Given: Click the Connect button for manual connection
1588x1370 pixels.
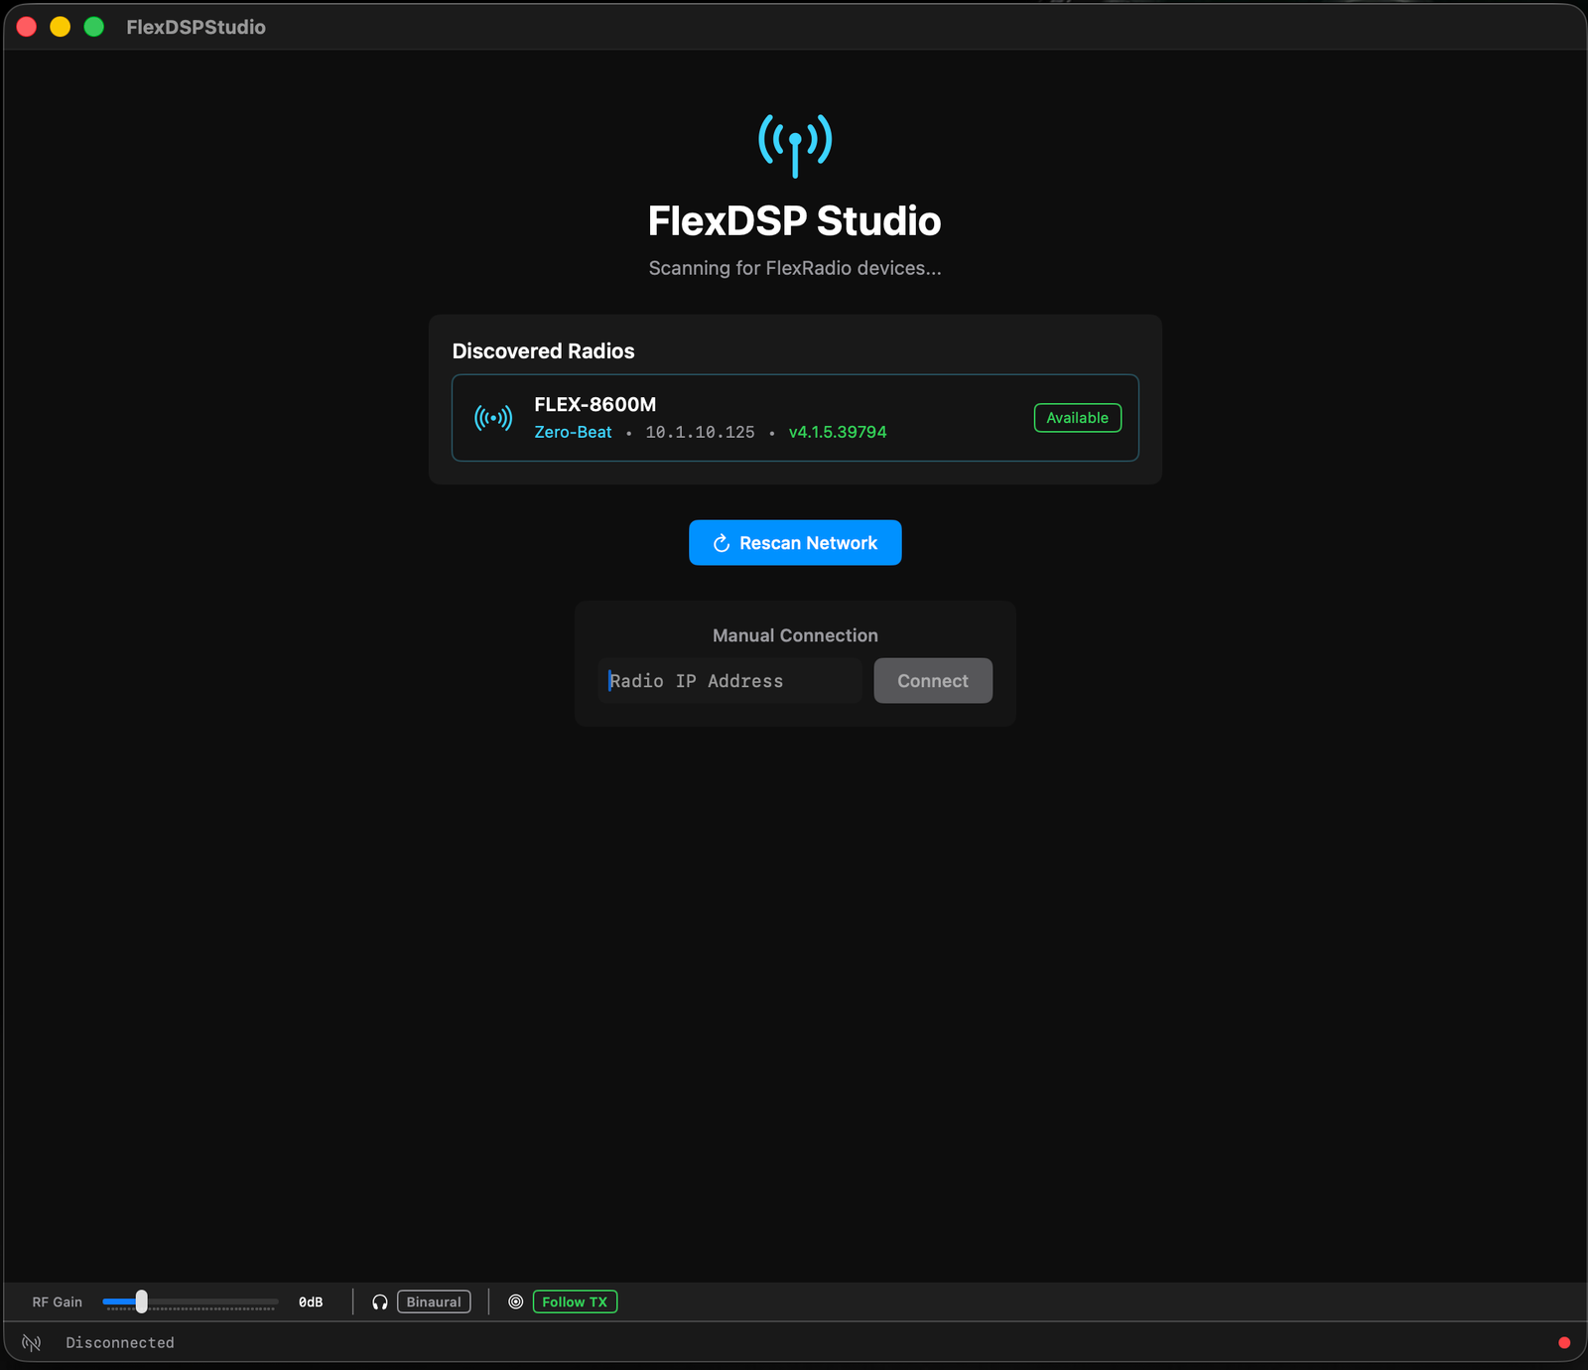Looking at the screenshot, I should [x=933, y=681].
